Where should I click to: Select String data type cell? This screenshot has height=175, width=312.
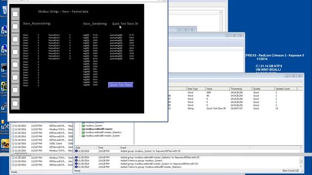[x=191, y=108]
